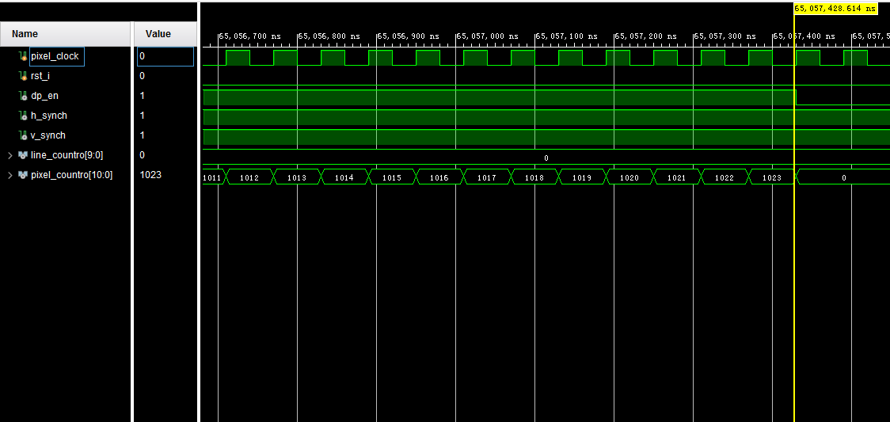This screenshot has width=890, height=422.
Task: Click the 65,057,300 ns ruler mark
Action: (725, 36)
